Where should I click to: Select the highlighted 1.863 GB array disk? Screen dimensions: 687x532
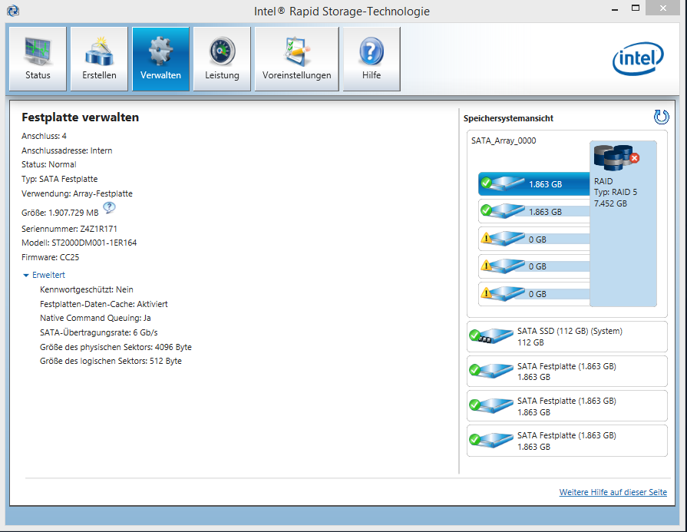pos(533,184)
